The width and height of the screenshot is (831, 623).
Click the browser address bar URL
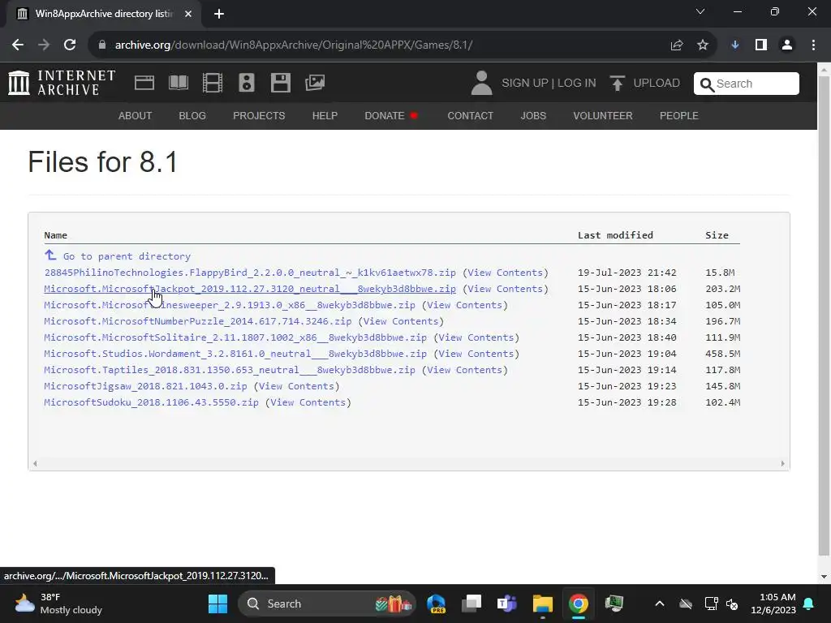tap(294, 45)
